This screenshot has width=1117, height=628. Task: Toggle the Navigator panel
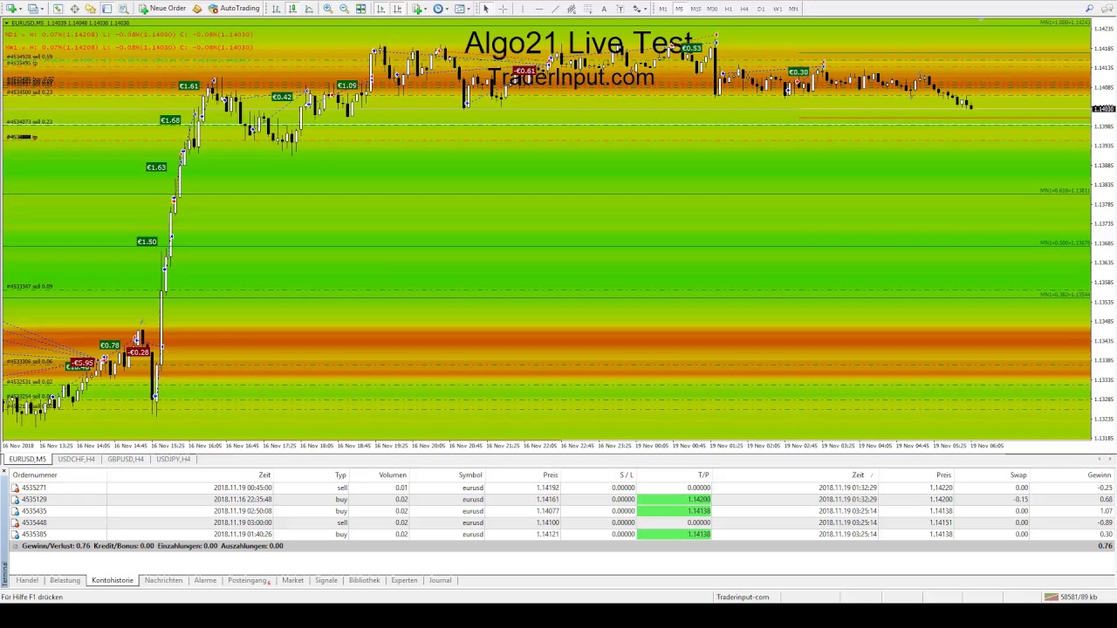pyautogui.click(x=90, y=9)
